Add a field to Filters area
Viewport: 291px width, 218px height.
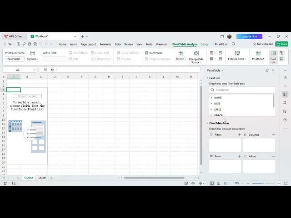click(x=240, y=135)
